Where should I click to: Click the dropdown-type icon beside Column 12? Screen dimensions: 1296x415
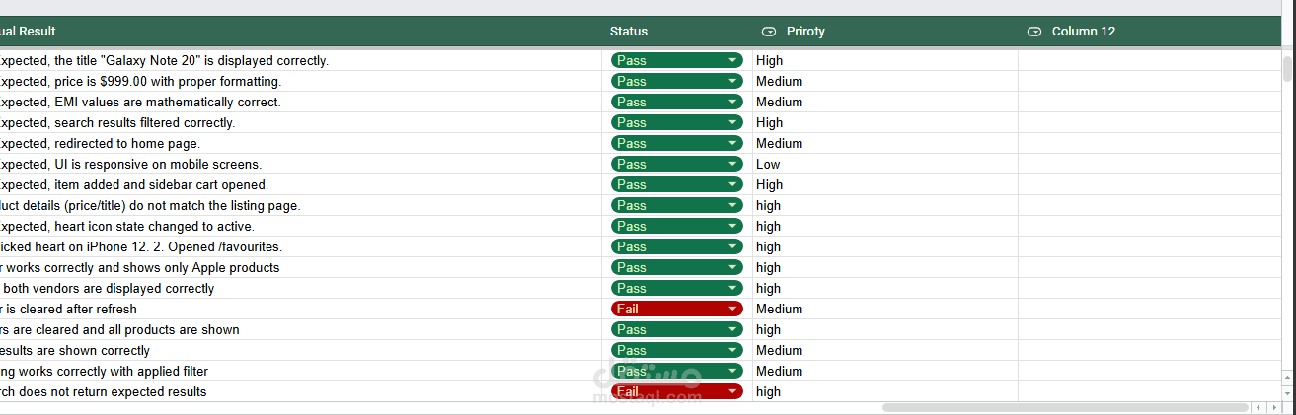tap(1034, 32)
